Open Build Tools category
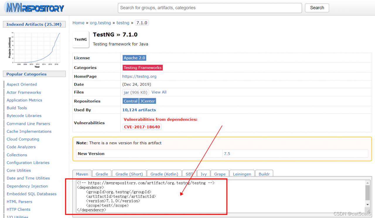This screenshot has width=375, height=218. (17, 108)
